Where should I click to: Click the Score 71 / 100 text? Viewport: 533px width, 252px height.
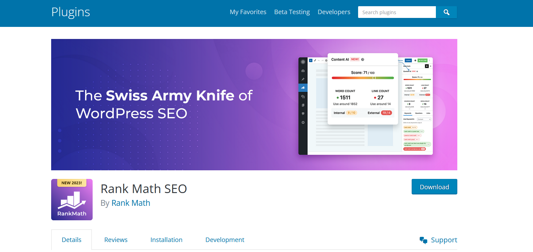363,73
